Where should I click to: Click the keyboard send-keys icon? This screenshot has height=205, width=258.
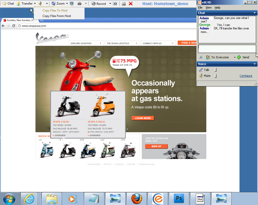pyautogui.click(x=124, y=3)
